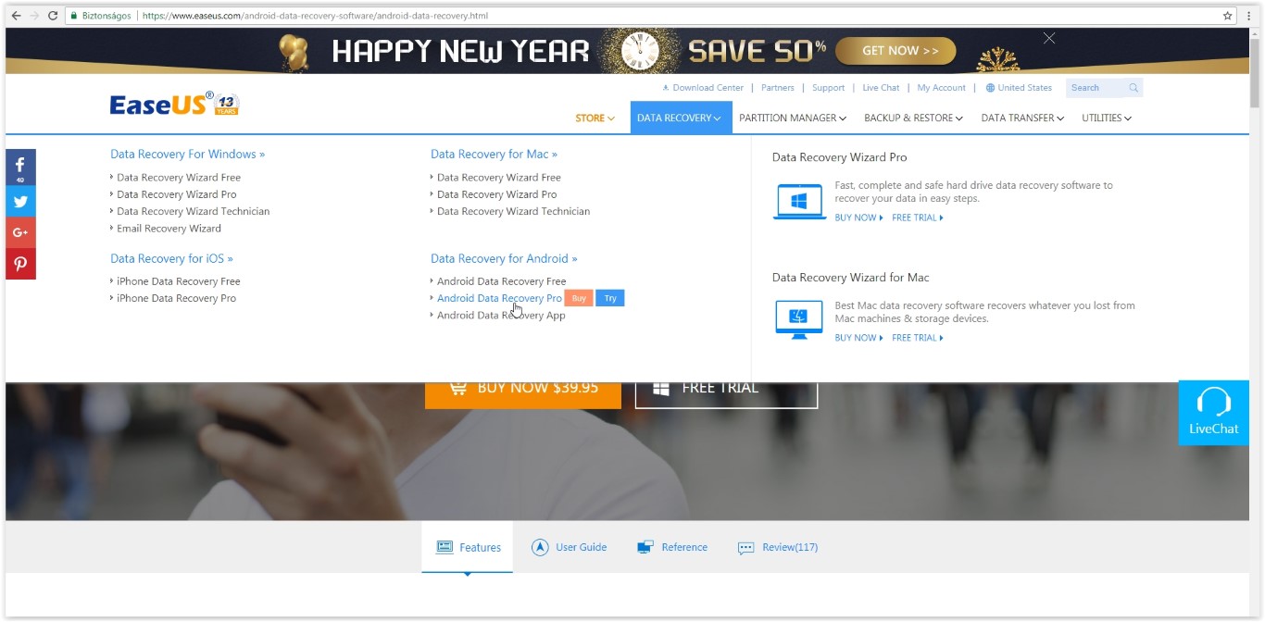Select Mac Data Recovery Wizard Free
This screenshot has height=622, width=1265.
tap(499, 178)
